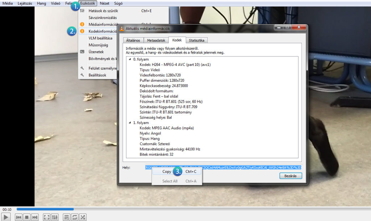Screen dimensions: 371x221
Task: Open the Súgó menu
Action: [118, 3]
